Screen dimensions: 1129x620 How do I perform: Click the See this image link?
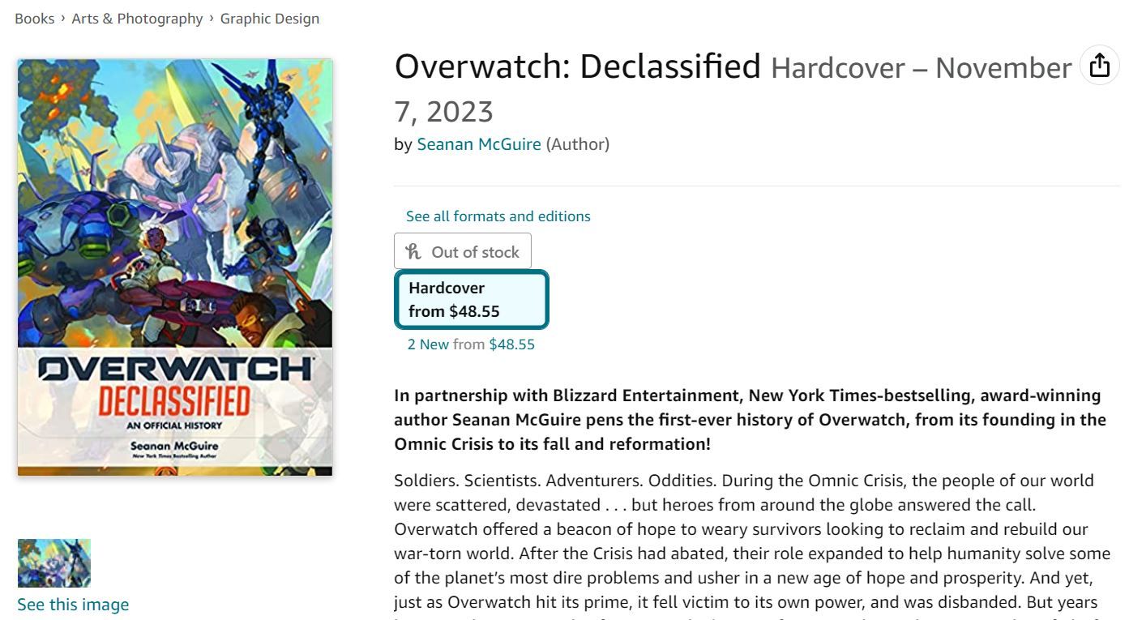click(x=72, y=604)
